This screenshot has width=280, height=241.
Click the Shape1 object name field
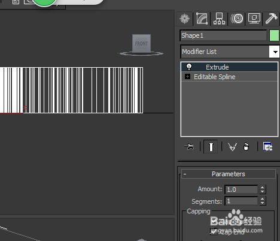pos(223,35)
